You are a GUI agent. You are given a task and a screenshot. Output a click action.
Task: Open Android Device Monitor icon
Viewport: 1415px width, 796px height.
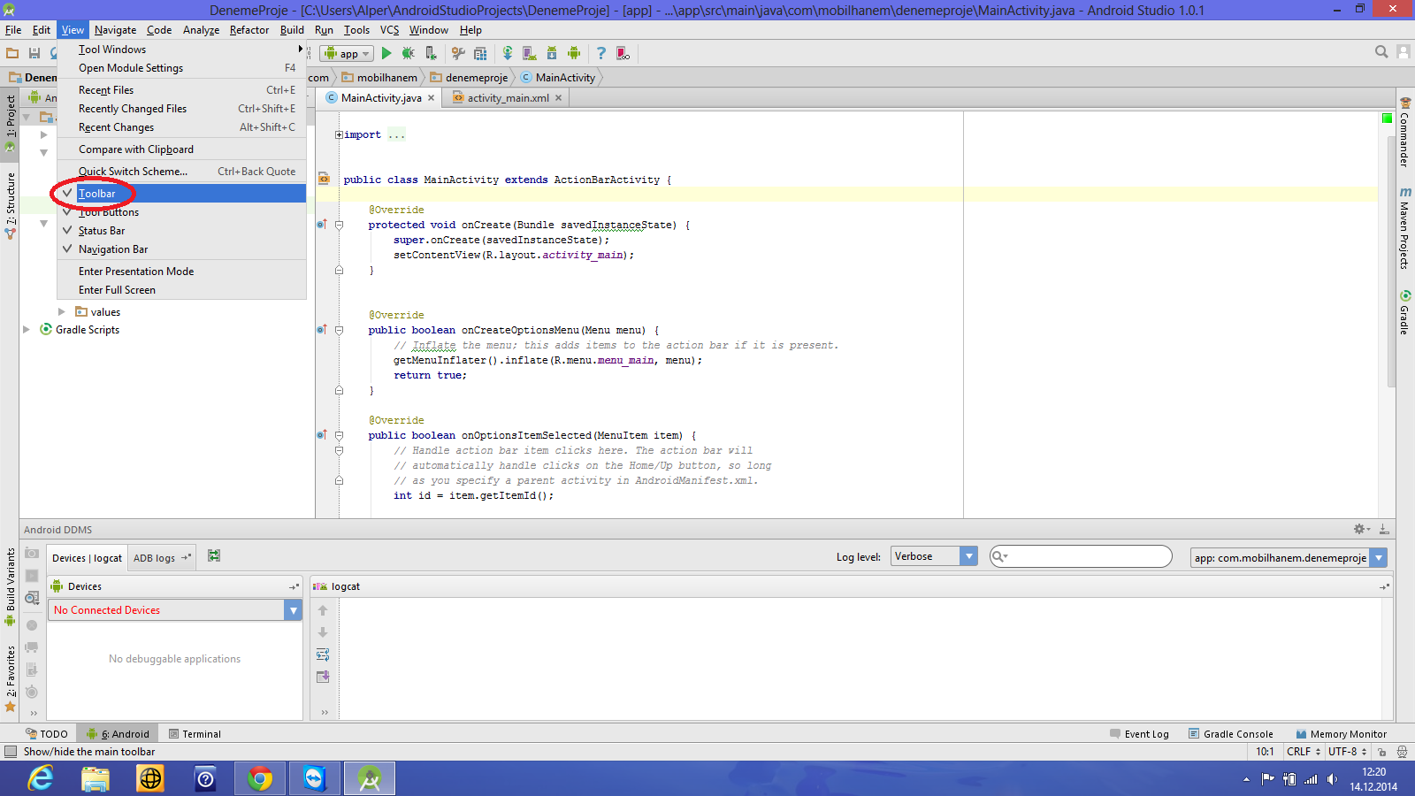tap(574, 53)
